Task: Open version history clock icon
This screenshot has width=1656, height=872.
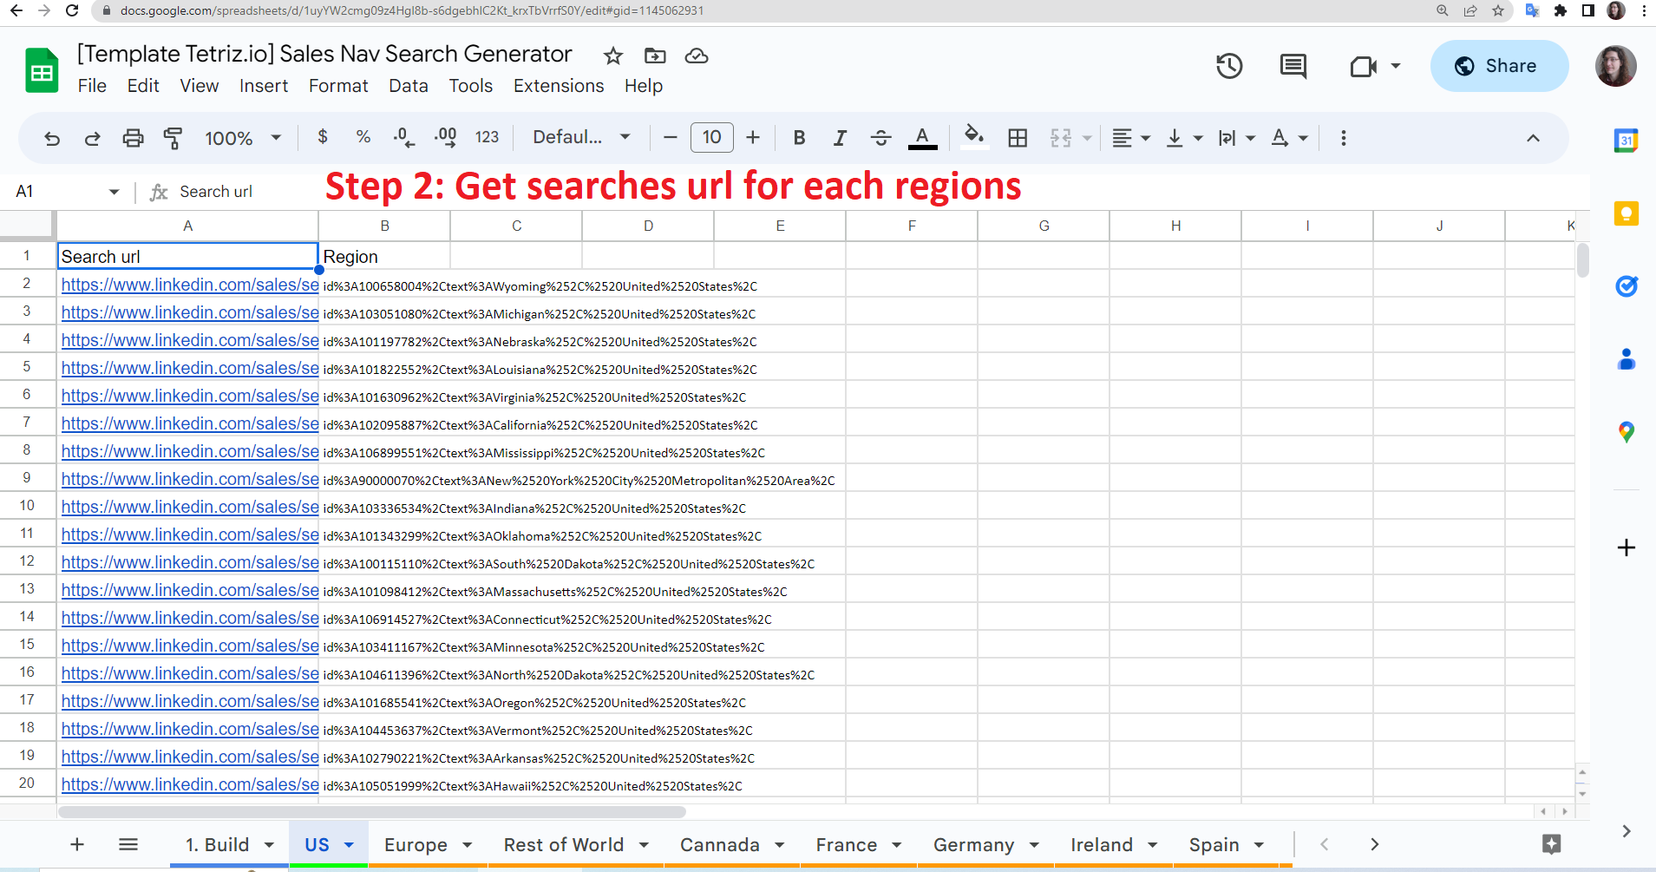Action: coord(1229,66)
